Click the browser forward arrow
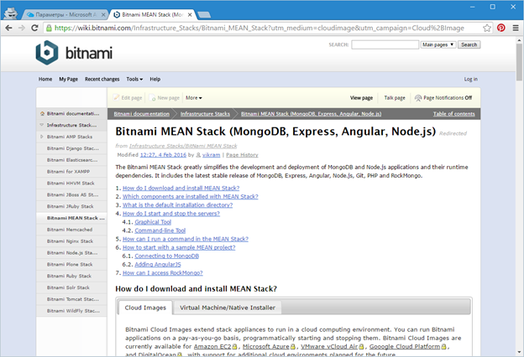This screenshot has height=357, width=524. [22, 28]
